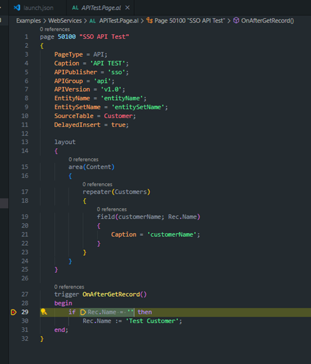311x364 pixels.
Task: Open the WebServices breadcrumb folder
Action: point(65,21)
